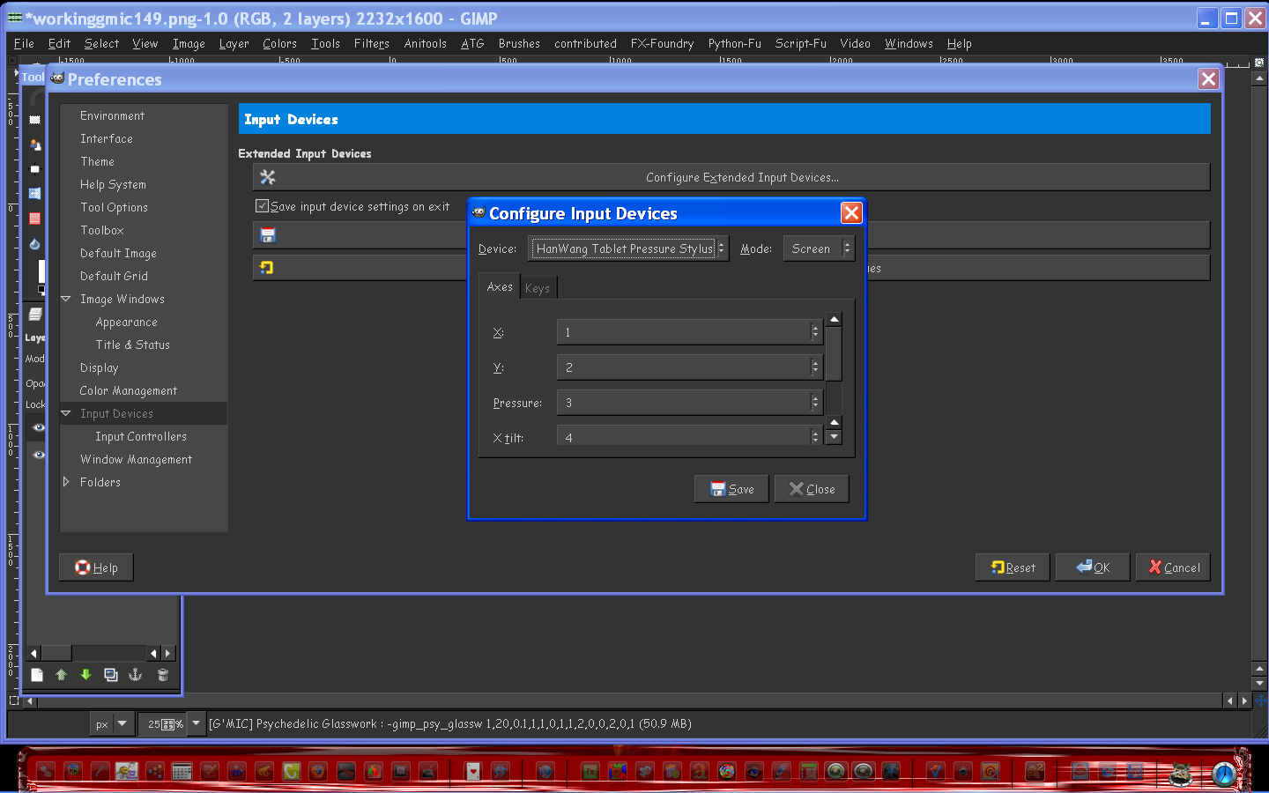1269x793 pixels.
Task: Click Reset in the Preferences window
Action: click(1013, 567)
